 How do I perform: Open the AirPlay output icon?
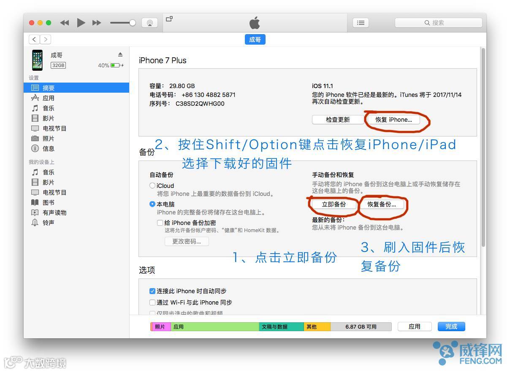coord(149,23)
